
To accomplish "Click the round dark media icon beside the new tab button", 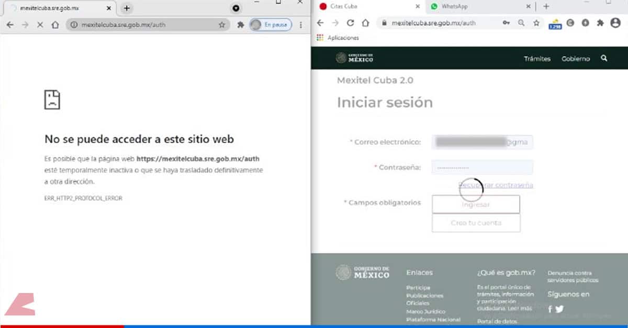I will (236, 8).
